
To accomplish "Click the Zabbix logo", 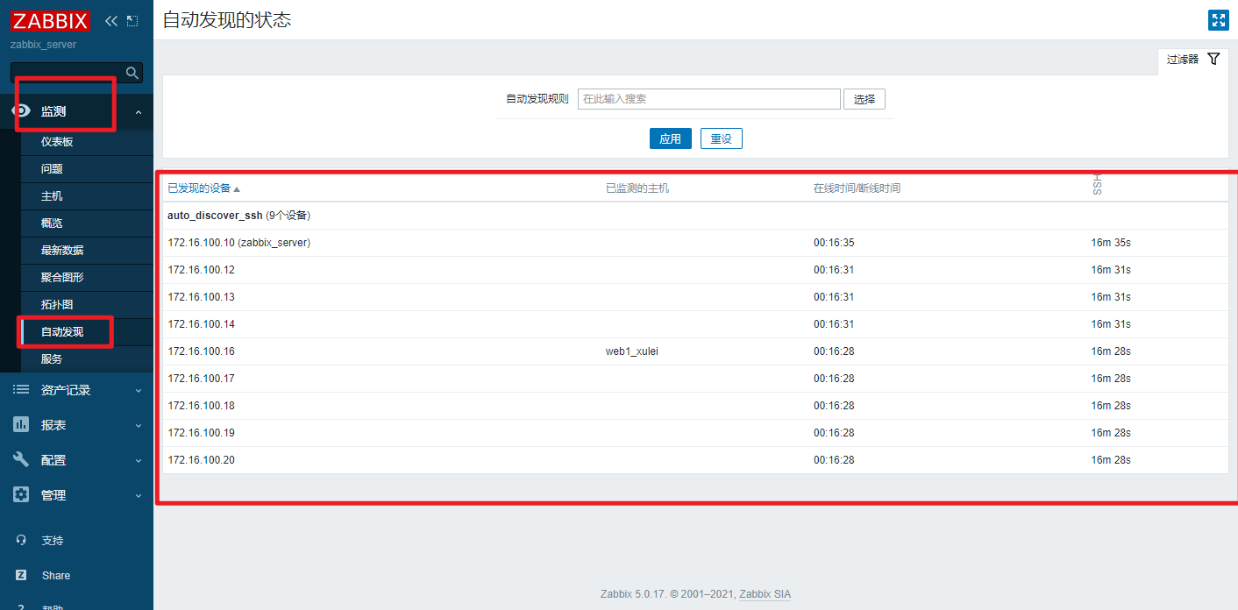I will point(51,21).
